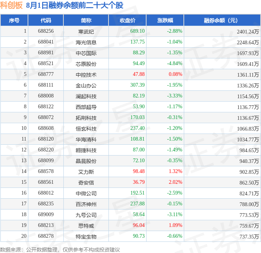
Task: Select the stock name 艾力斯
Action: coord(86,172)
